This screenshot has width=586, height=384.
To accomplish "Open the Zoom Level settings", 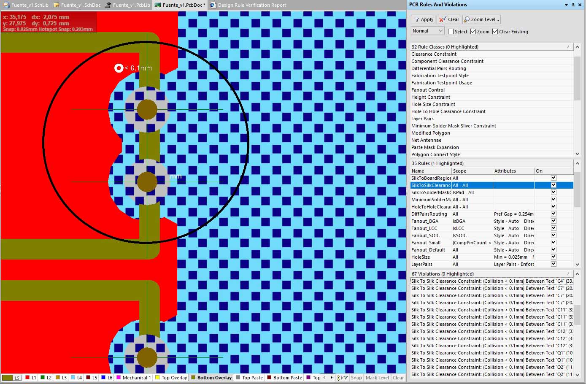I will point(481,19).
